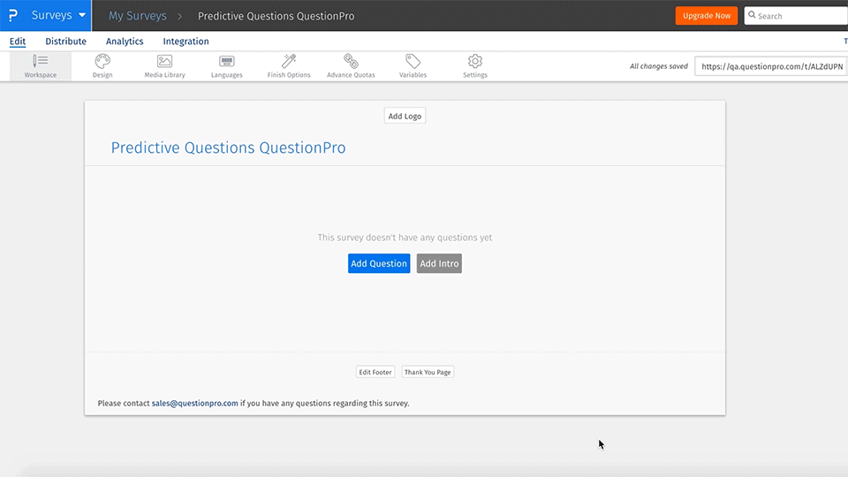The image size is (848, 477).
Task: Switch to the Analytics tab
Action: 125,42
